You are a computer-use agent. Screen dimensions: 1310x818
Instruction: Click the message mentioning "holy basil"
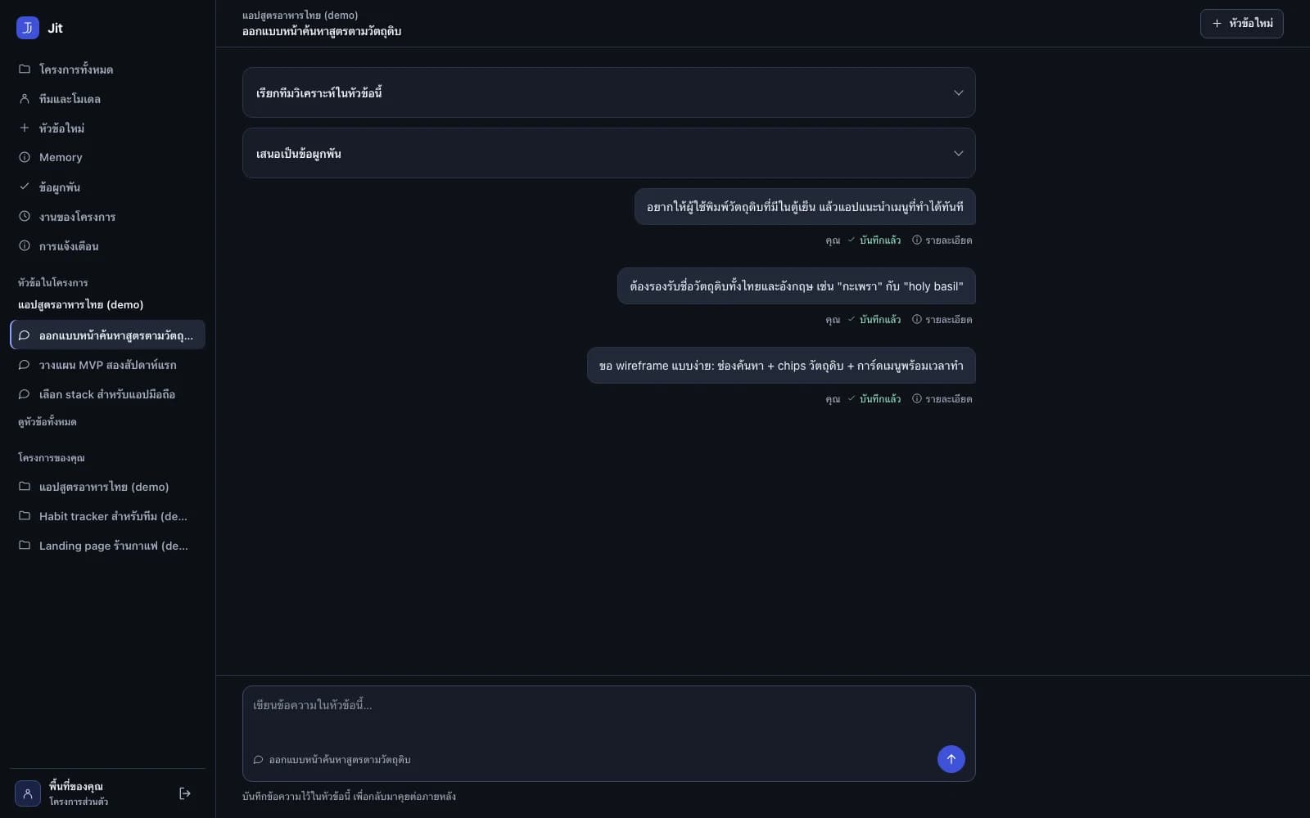point(797,286)
